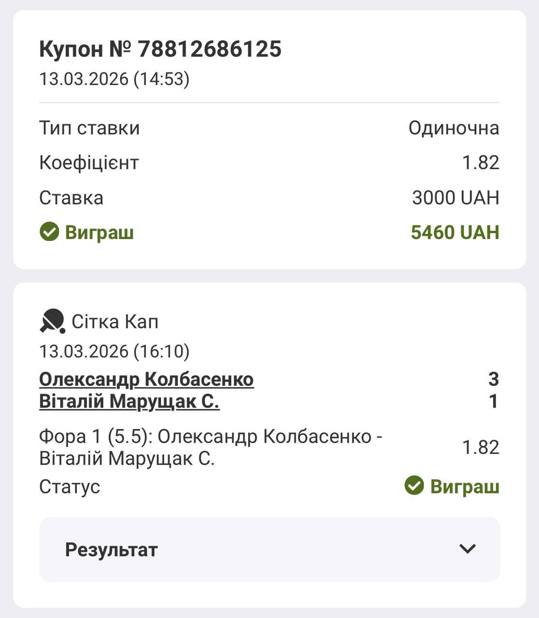Viewport: 539px width, 618px height.
Task: Open the Результат collapsible panel label
Action: pyautogui.click(x=112, y=549)
